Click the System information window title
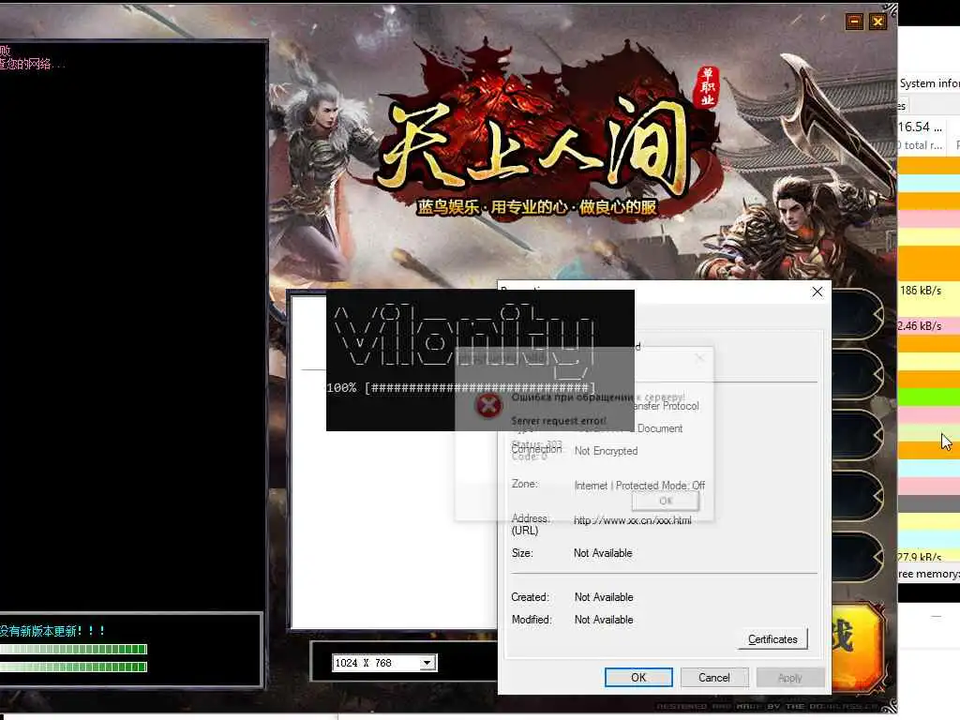This screenshot has width=960, height=720. click(x=929, y=83)
